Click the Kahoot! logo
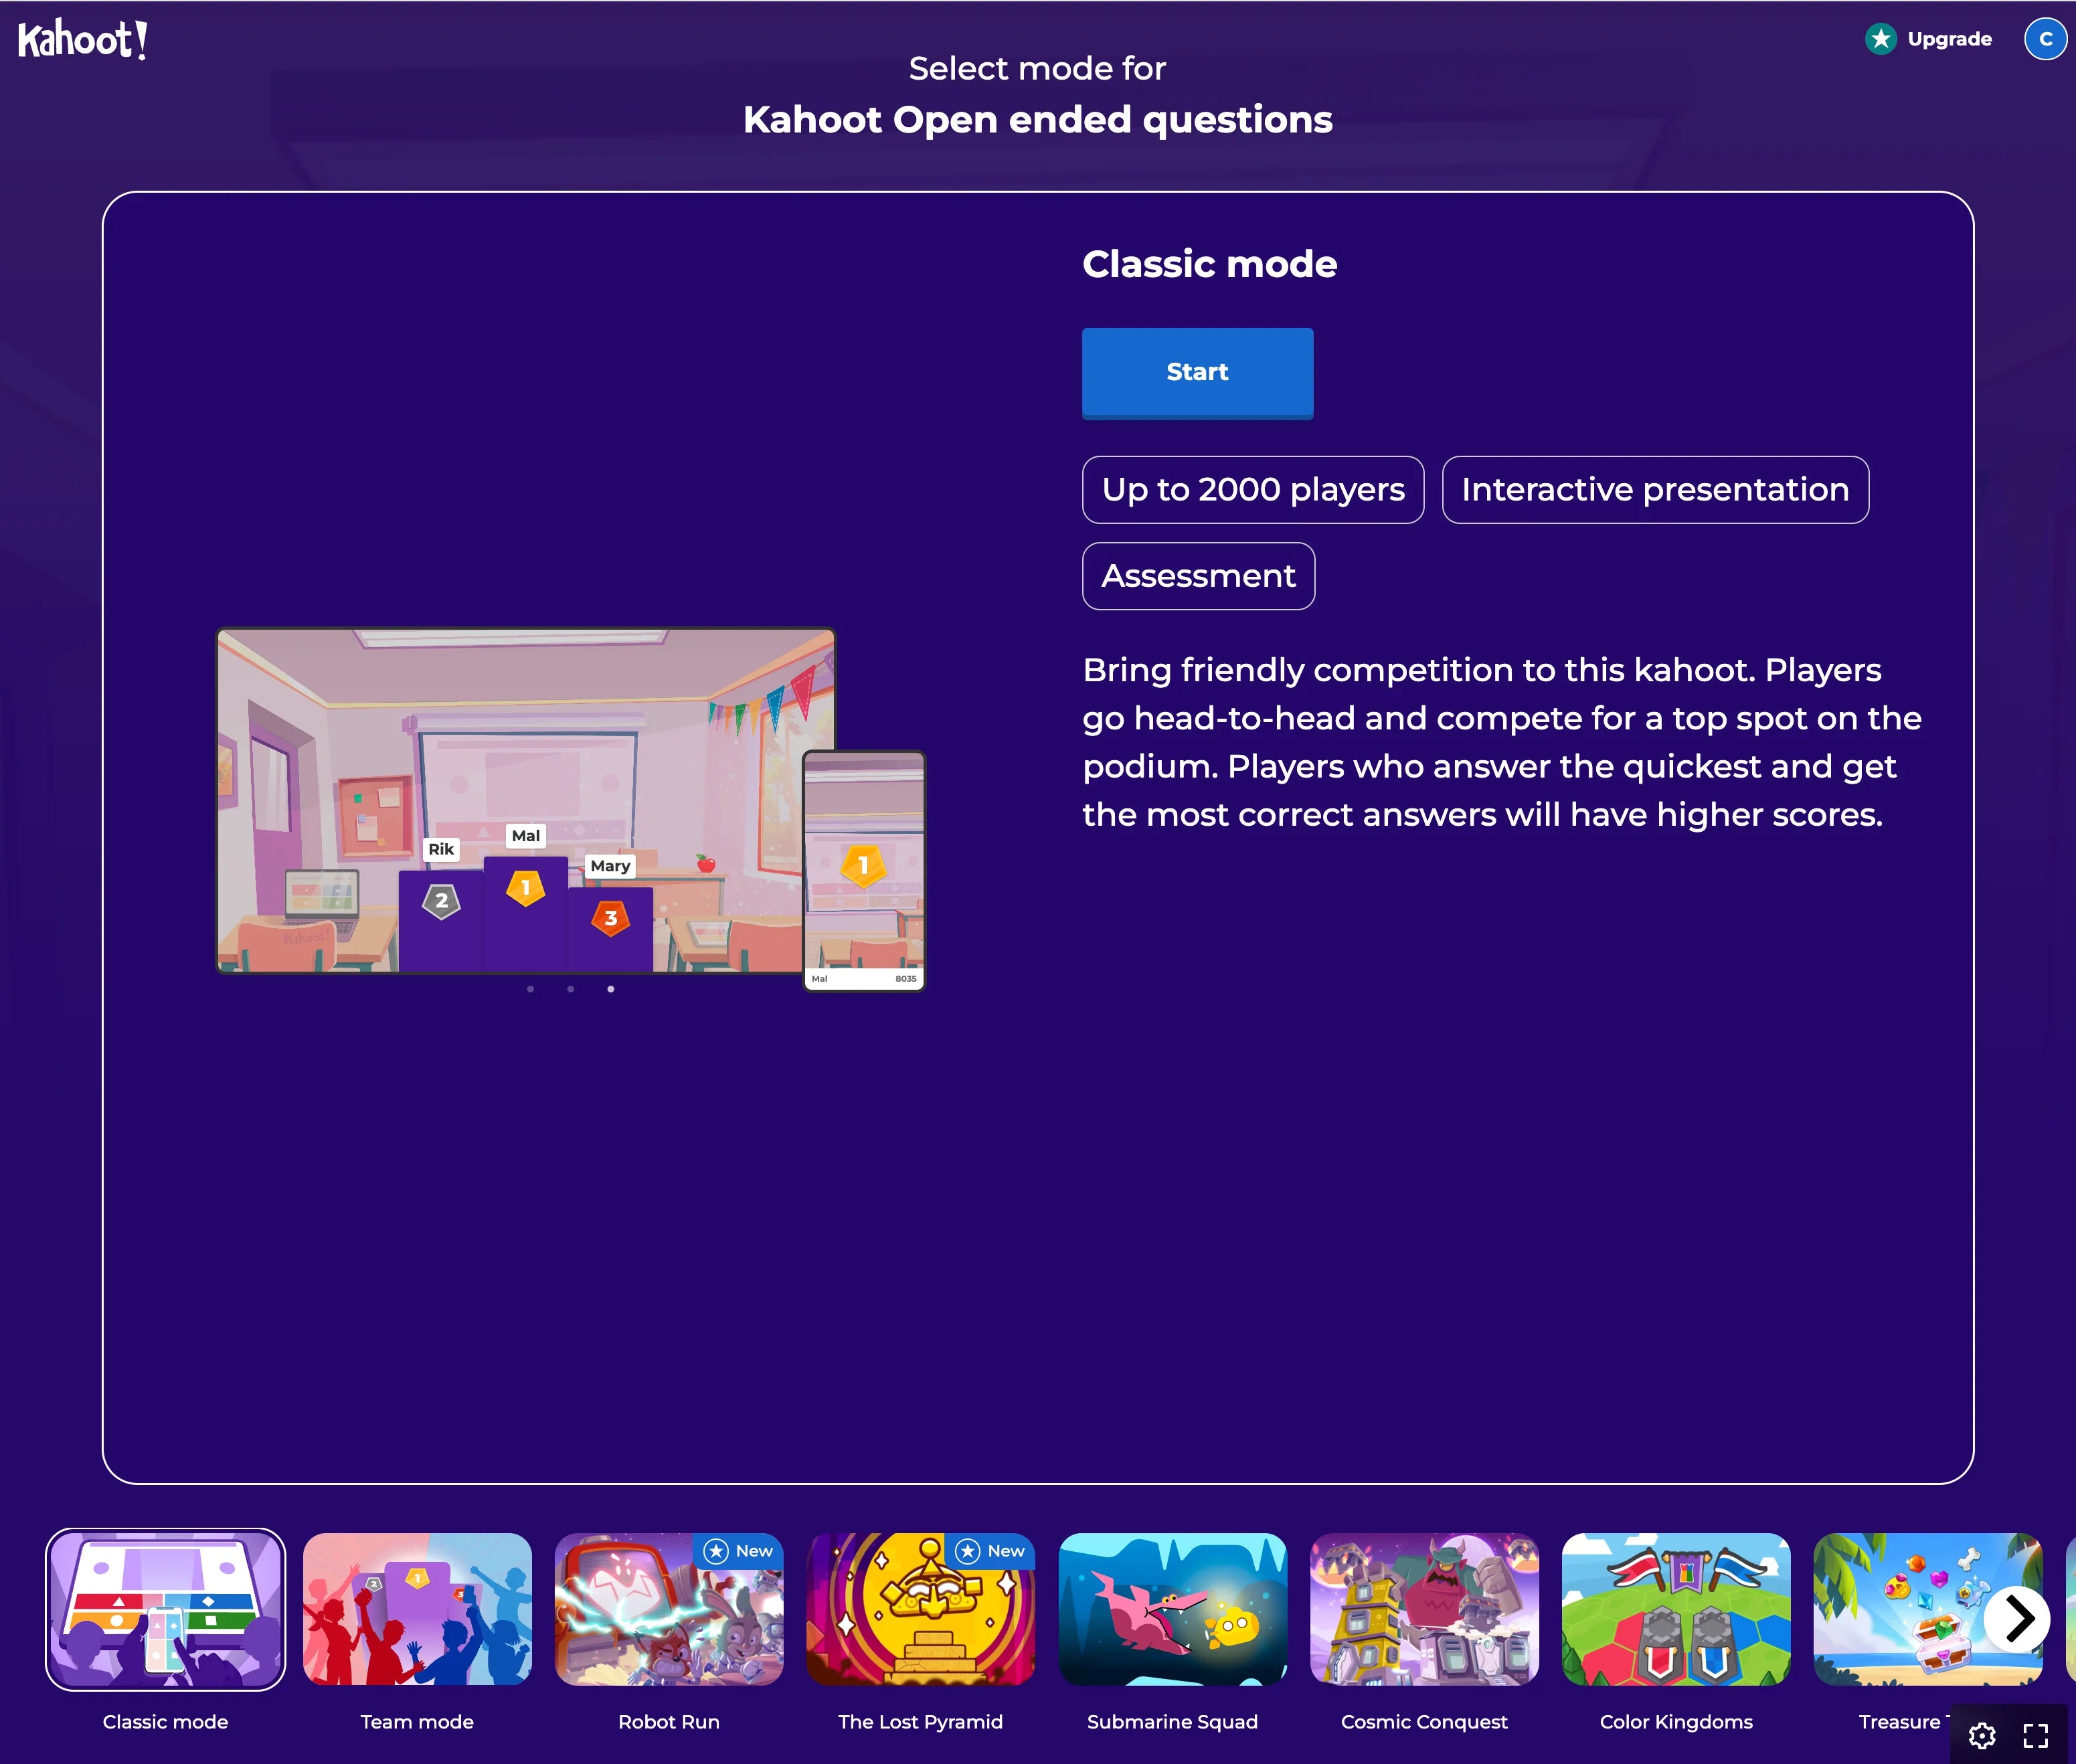The image size is (2076, 1764). 82,40
